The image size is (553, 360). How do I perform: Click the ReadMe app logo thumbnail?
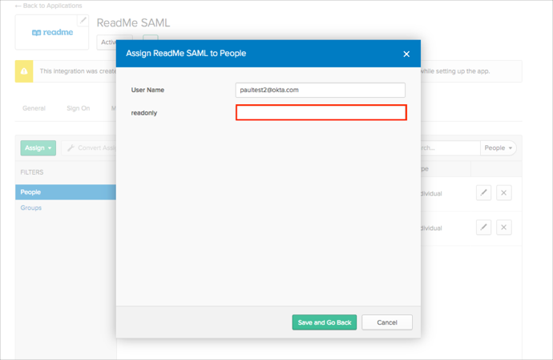(x=52, y=33)
